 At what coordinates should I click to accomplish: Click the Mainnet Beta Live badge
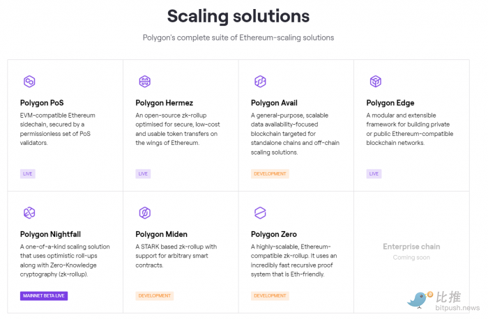click(44, 295)
